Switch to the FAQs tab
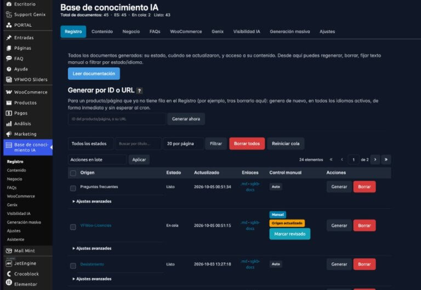Image resolution: width=421 pixels, height=290 pixels. tap(155, 32)
